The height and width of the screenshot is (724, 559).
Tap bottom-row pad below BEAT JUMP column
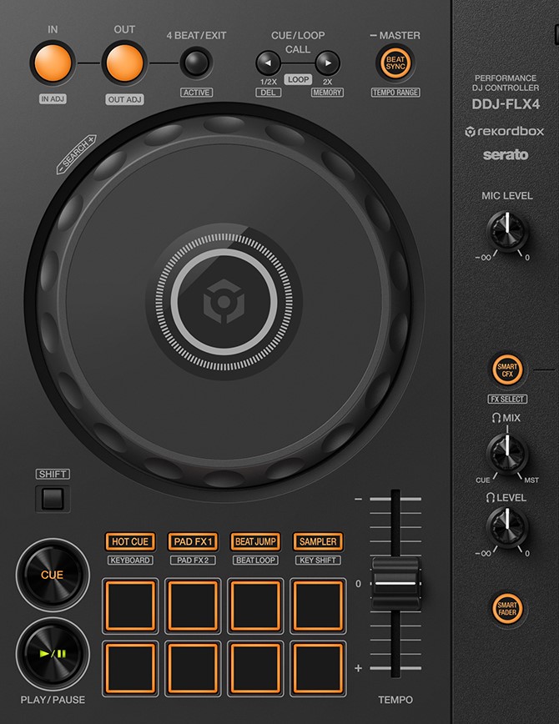click(x=255, y=669)
